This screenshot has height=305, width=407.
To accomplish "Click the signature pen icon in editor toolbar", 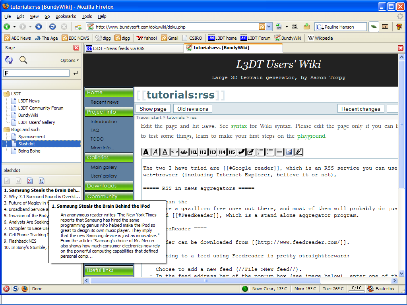I will click(298, 152).
